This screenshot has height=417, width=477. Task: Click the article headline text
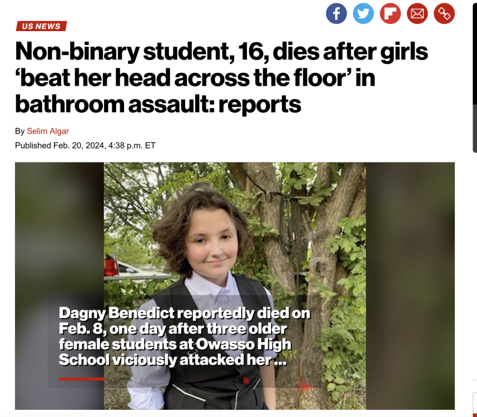pyautogui.click(x=221, y=77)
